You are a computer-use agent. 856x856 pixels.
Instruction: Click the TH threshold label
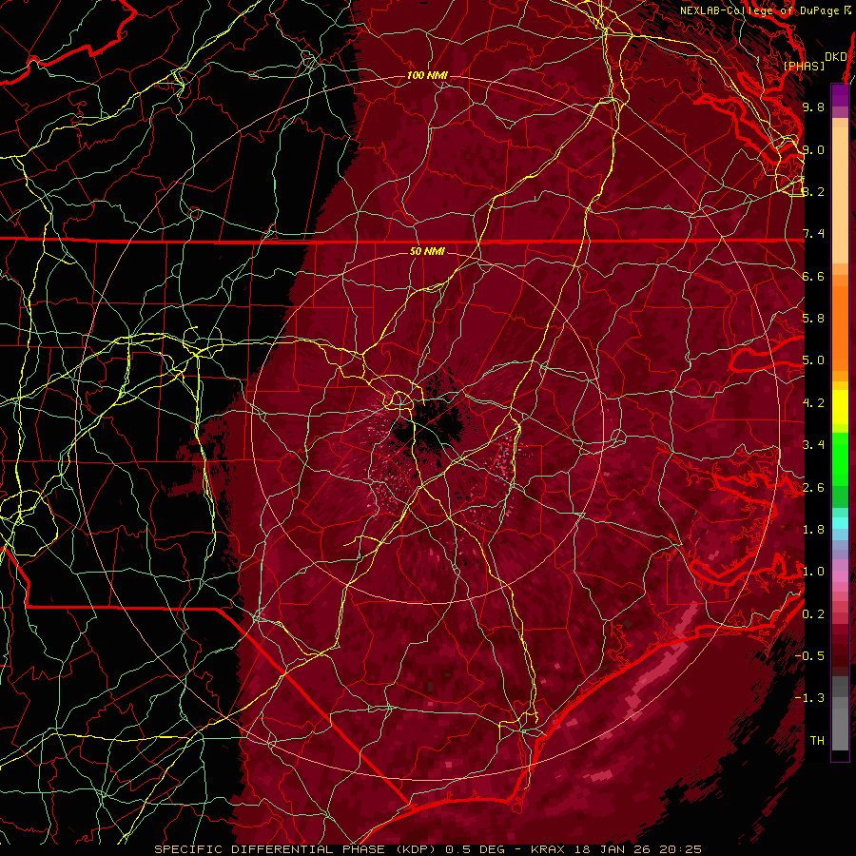tap(817, 741)
